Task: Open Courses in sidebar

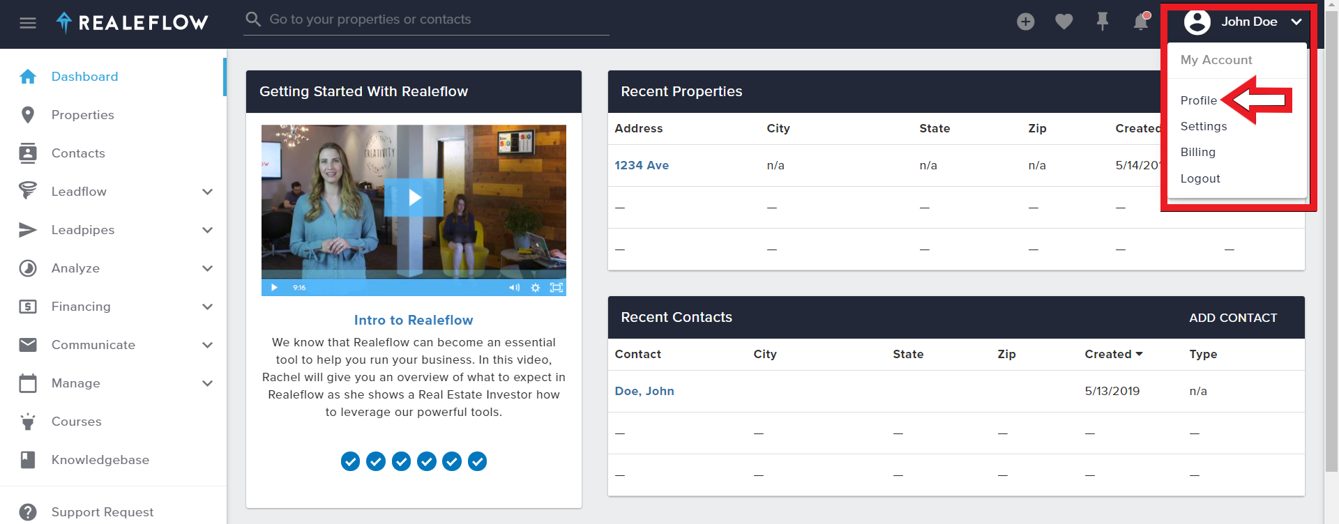Action: tap(76, 422)
